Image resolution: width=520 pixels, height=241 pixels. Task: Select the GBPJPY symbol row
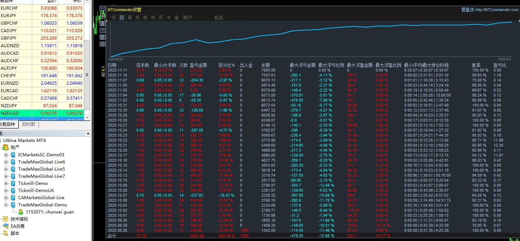(x=41, y=38)
